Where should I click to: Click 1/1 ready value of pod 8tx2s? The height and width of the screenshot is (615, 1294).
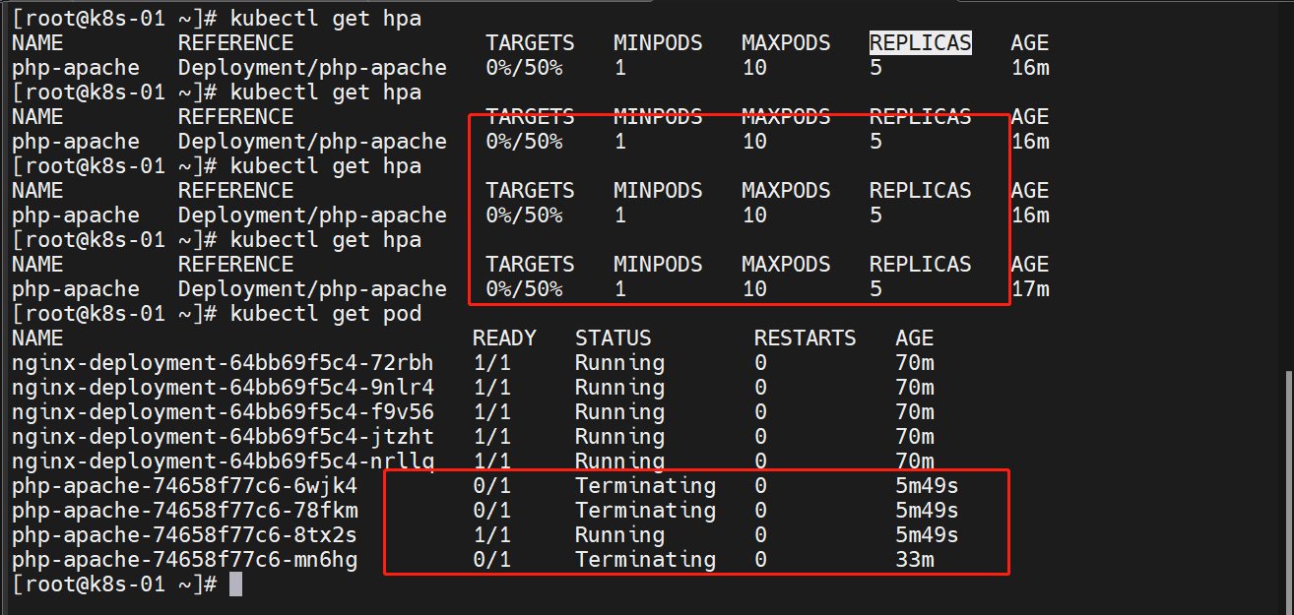[x=492, y=535]
